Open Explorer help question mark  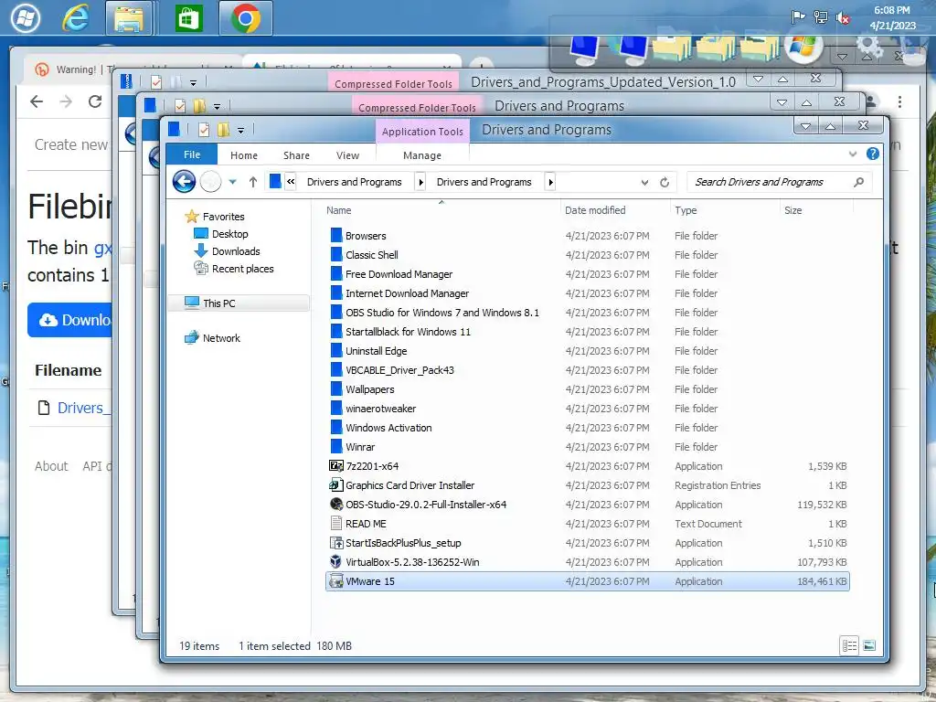pyautogui.click(x=873, y=154)
